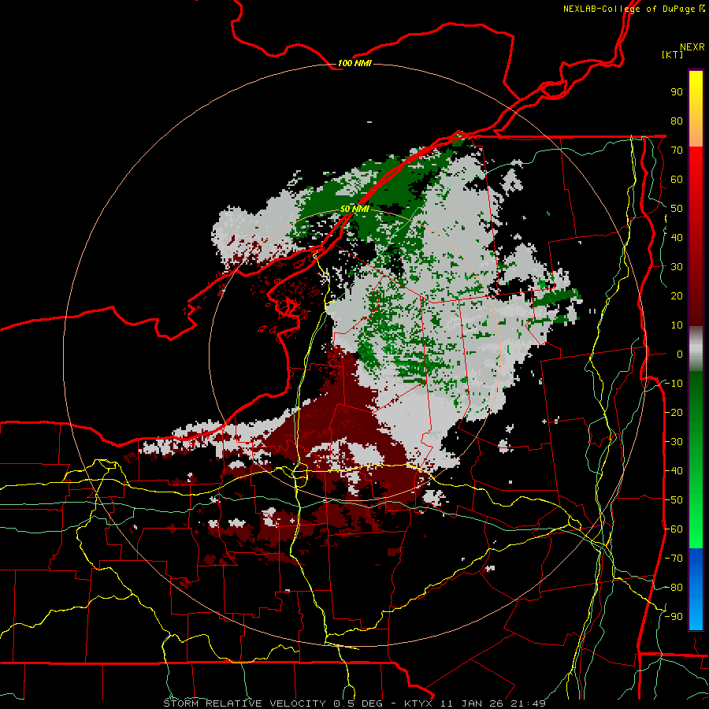
Task: Click the gray zero segment of color bar
Action: point(696,349)
